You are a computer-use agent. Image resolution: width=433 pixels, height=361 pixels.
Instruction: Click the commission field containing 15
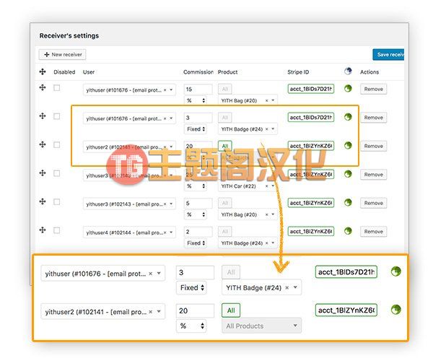click(198, 90)
